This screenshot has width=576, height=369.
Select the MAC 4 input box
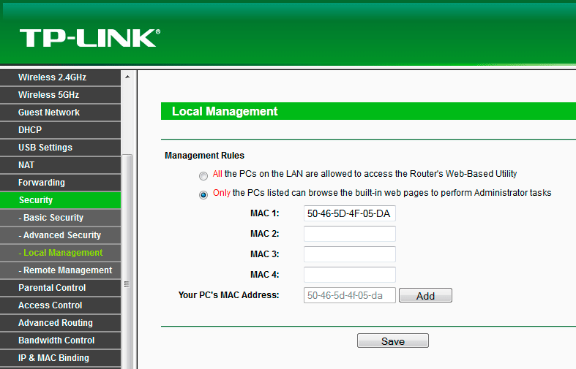(349, 275)
